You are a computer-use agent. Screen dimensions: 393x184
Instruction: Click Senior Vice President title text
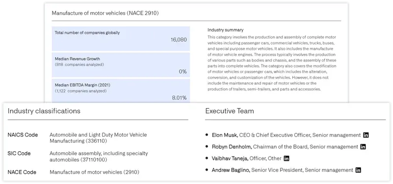click(x=277, y=170)
